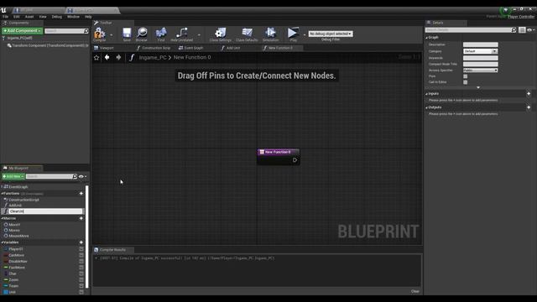Toggle editable eye for the DoubleNav variable

(81, 261)
